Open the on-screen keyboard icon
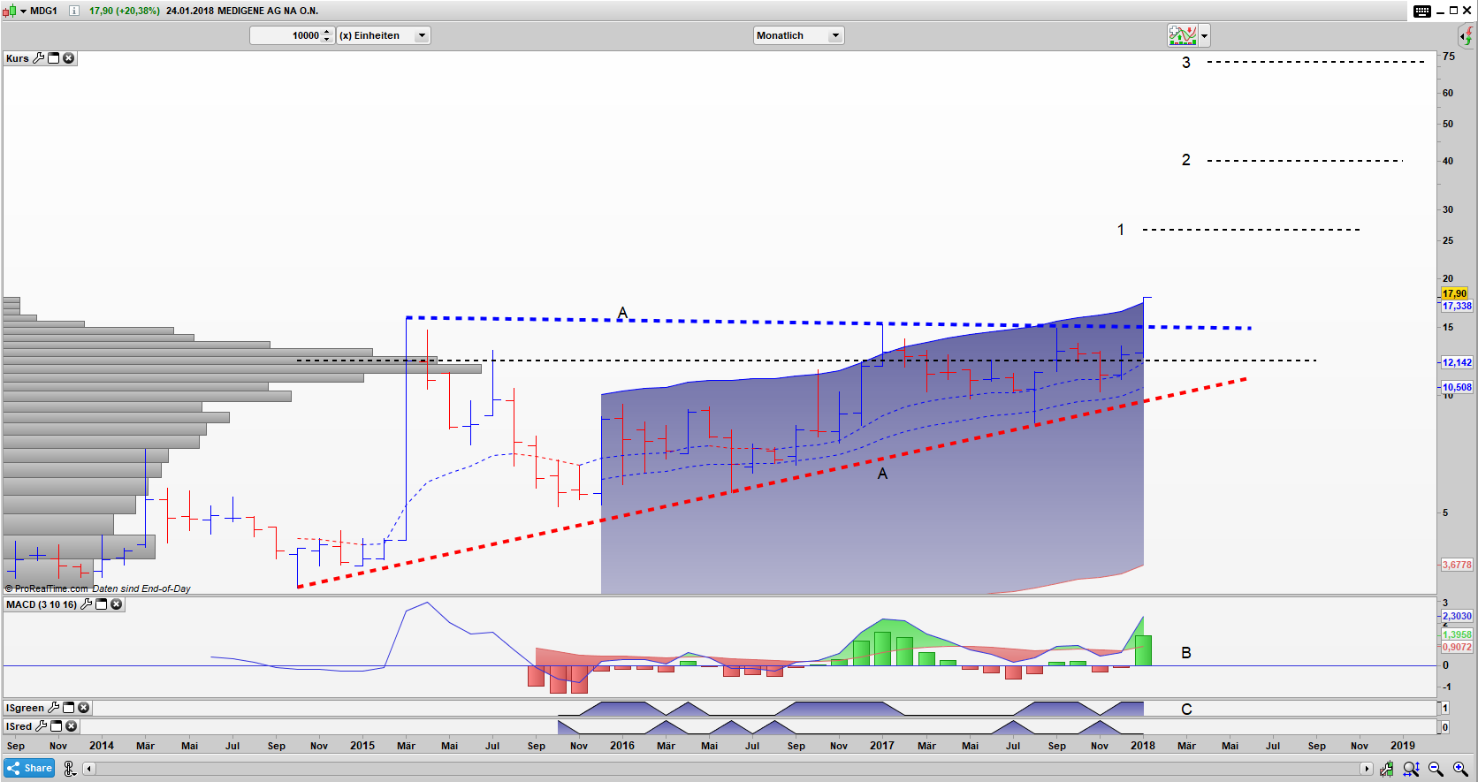Viewport: 1478px width, 782px height. (1421, 11)
